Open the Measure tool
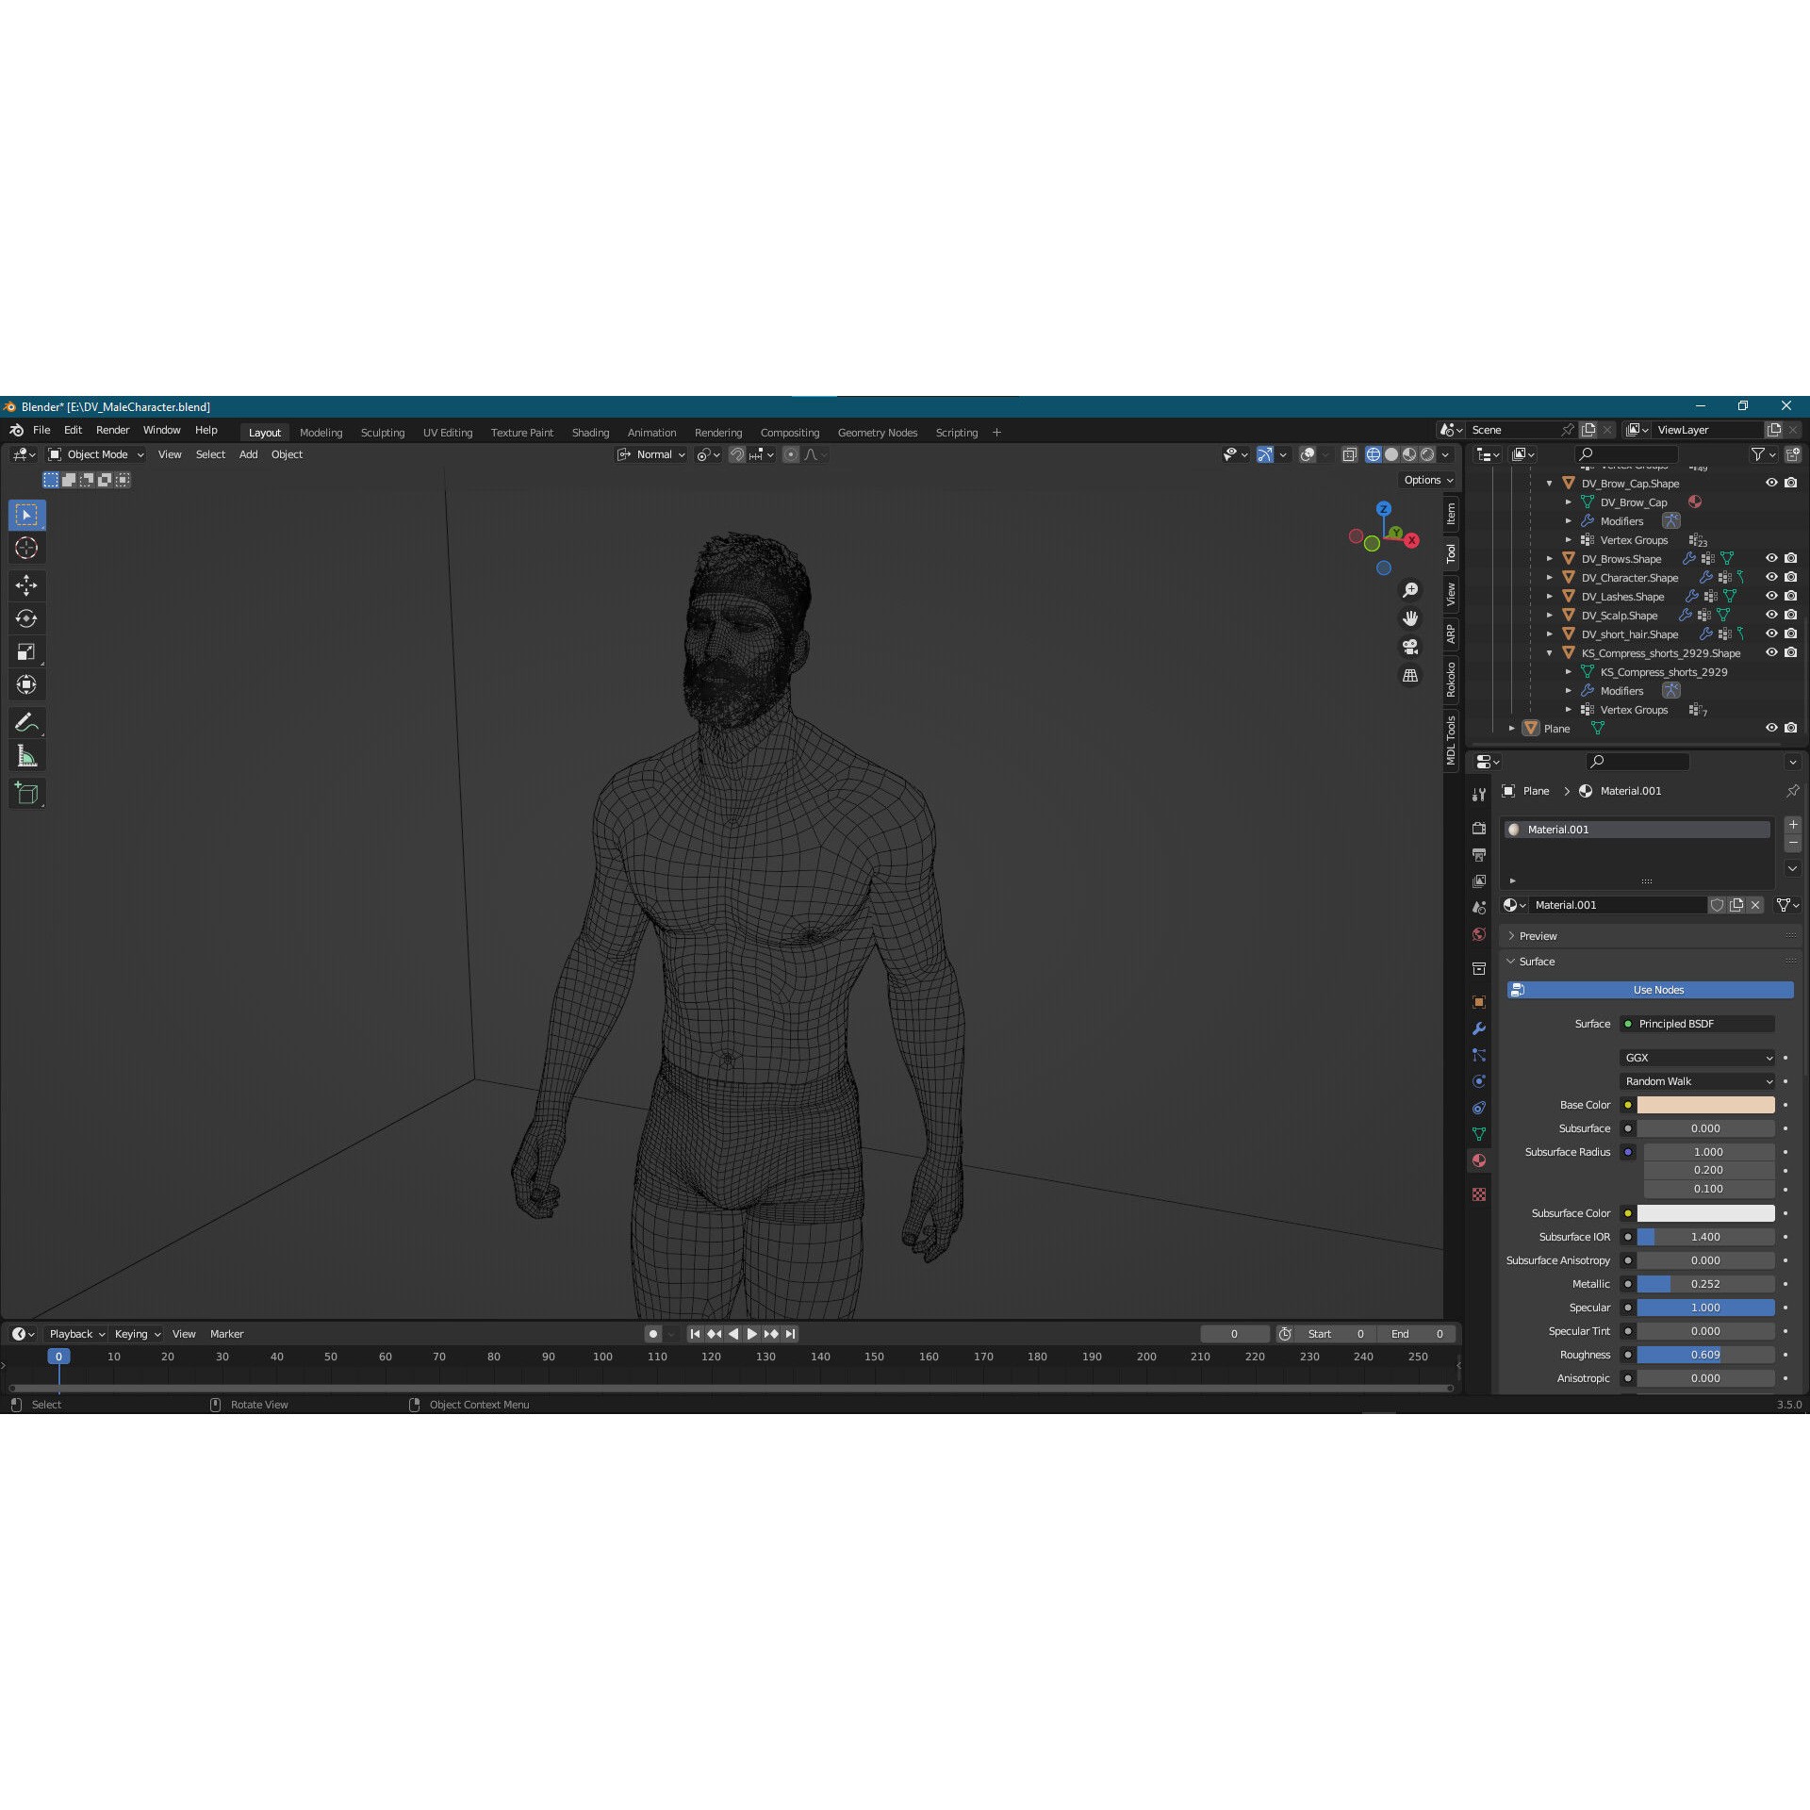The width and height of the screenshot is (1810, 1810). click(x=26, y=754)
